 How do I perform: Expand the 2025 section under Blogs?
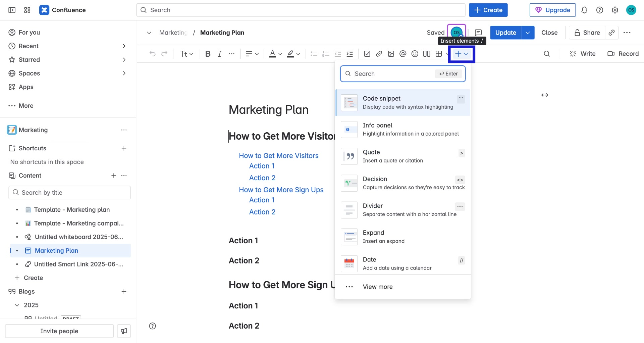pyautogui.click(x=17, y=305)
